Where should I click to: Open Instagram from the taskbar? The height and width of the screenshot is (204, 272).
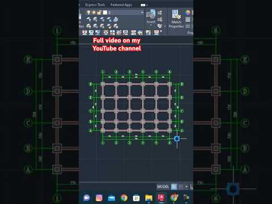tap(99, 198)
